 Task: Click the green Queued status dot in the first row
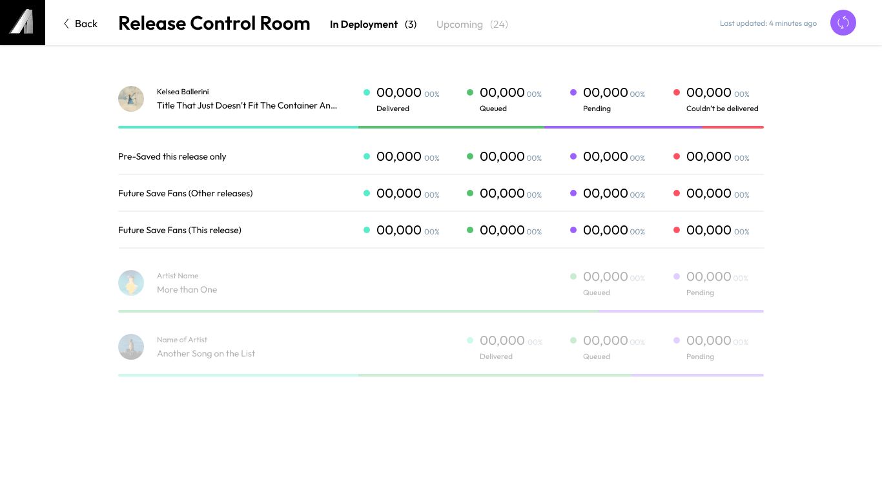click(469, 92)
